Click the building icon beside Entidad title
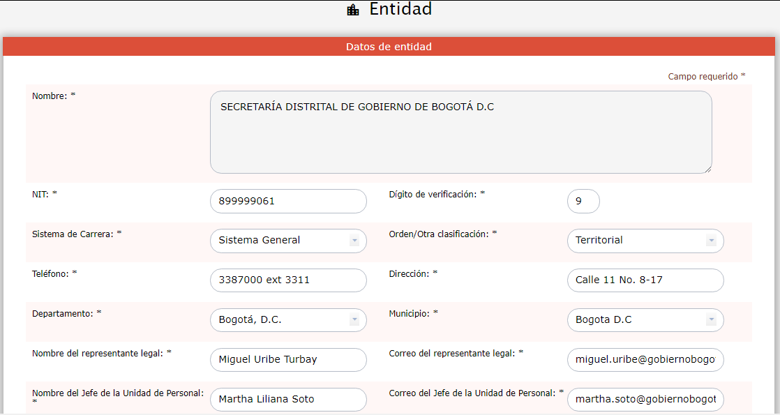The width and height of the screenshot is (780, 415). (353, 10)
